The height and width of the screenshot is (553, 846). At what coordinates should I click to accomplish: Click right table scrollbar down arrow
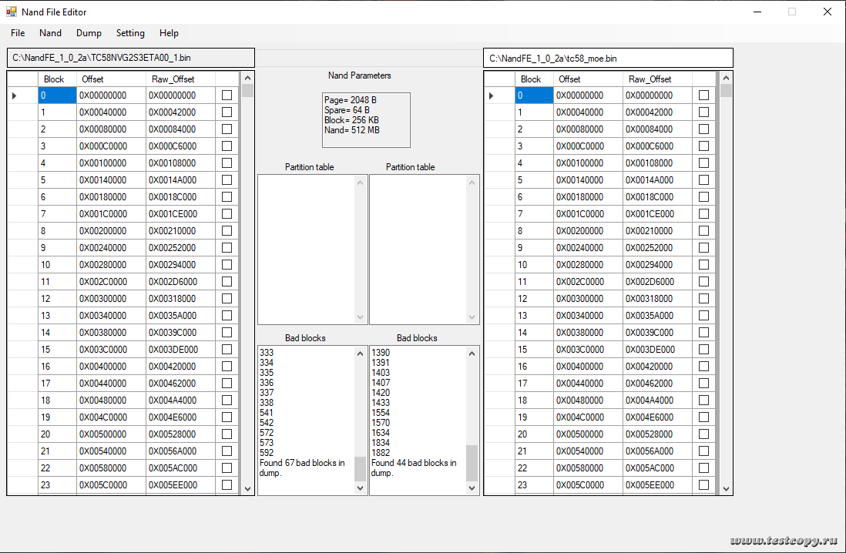pos(726,488)
